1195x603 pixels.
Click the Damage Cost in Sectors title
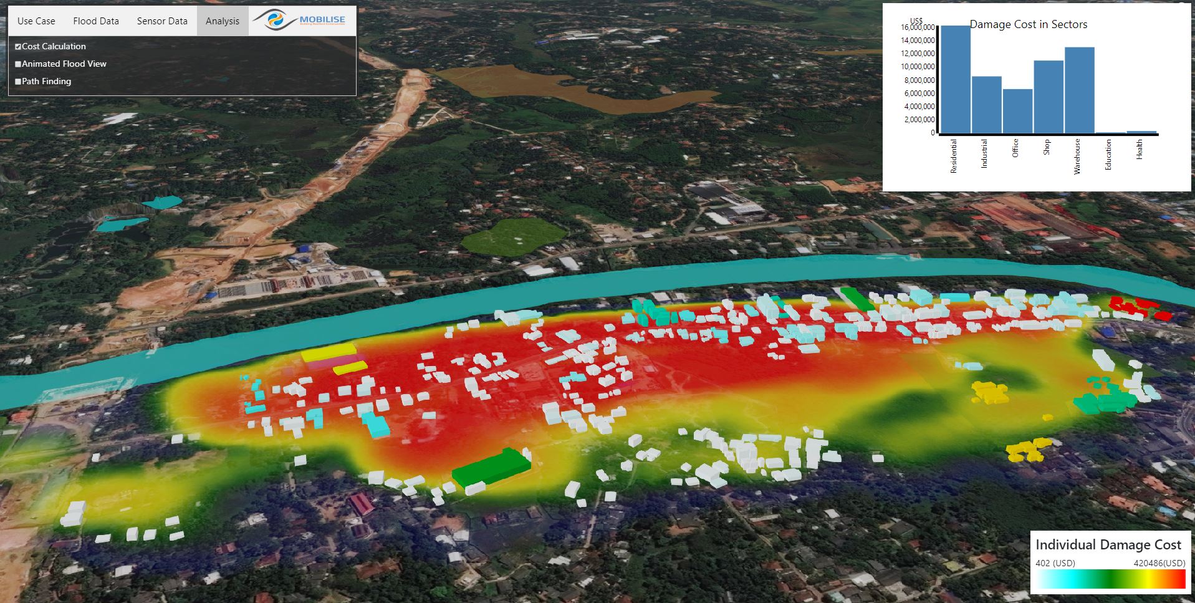tap(1029, 25)
